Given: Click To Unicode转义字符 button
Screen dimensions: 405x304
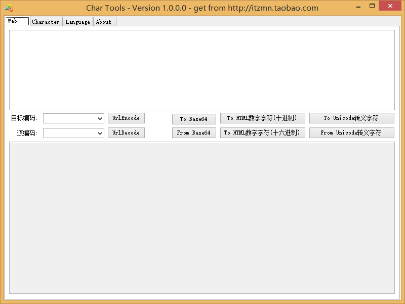Looking at the screenshot, I should tap(352, 118).
